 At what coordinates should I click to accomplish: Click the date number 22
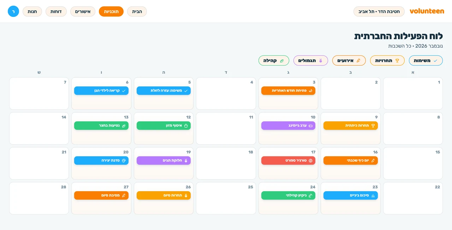point(438,187)
